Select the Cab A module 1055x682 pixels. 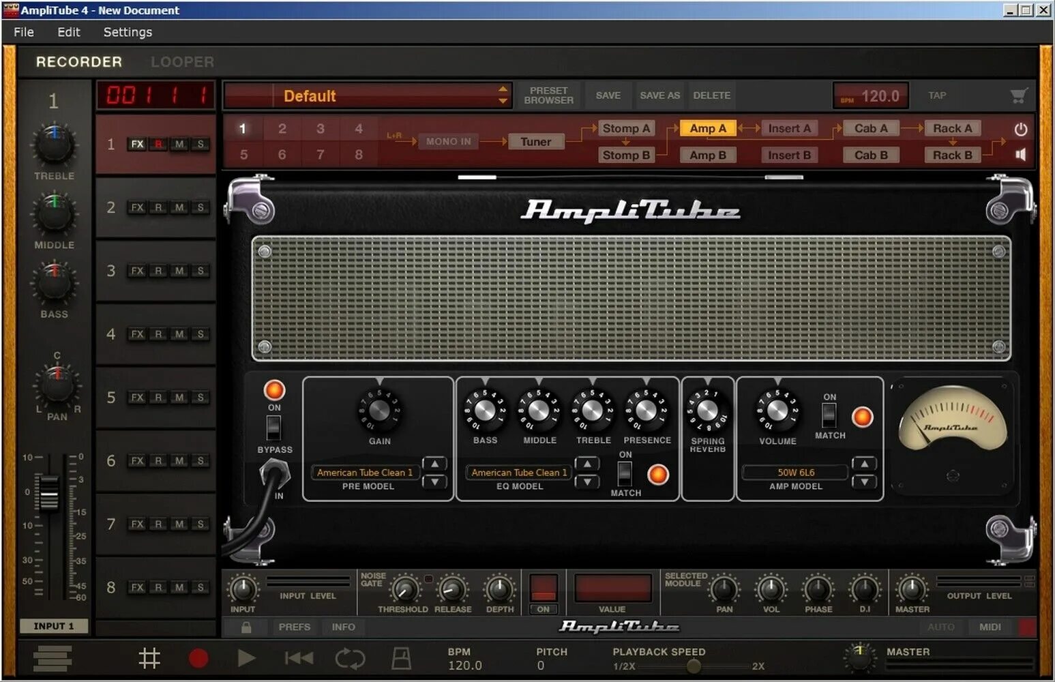(x=871, y=128)
